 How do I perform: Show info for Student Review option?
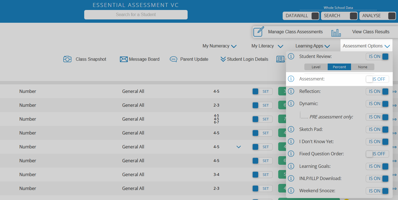point(291,56)
